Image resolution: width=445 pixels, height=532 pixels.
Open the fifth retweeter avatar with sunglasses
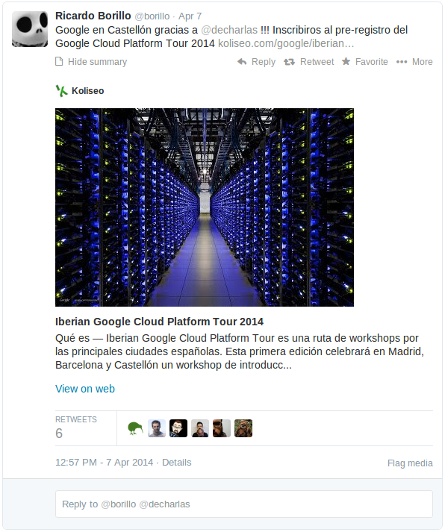point(222,428)
